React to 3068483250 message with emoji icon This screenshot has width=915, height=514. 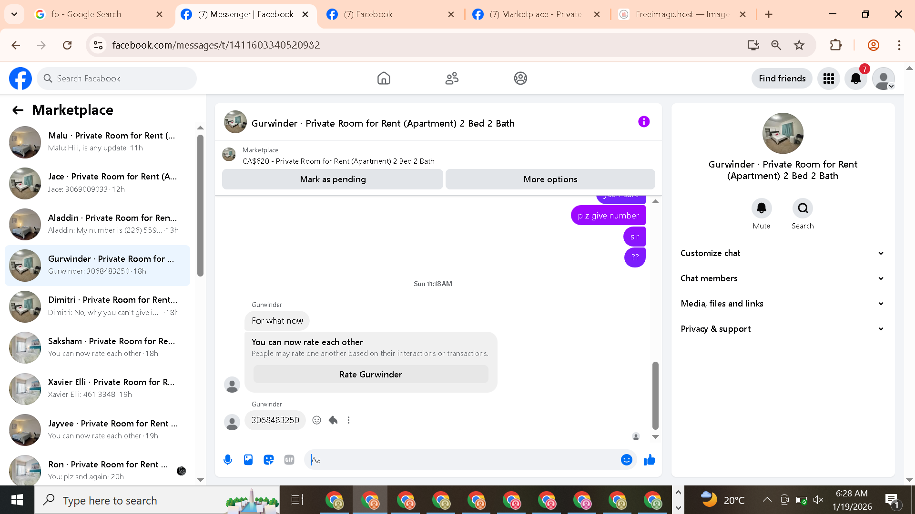[316, 420]
